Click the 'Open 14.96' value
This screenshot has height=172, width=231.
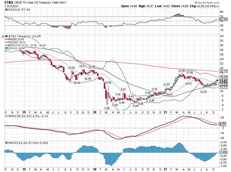(x=129, y=6)
